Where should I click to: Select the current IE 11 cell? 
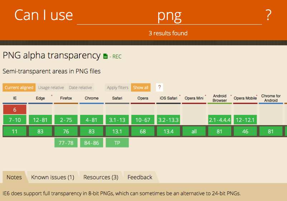pos(15,131)
